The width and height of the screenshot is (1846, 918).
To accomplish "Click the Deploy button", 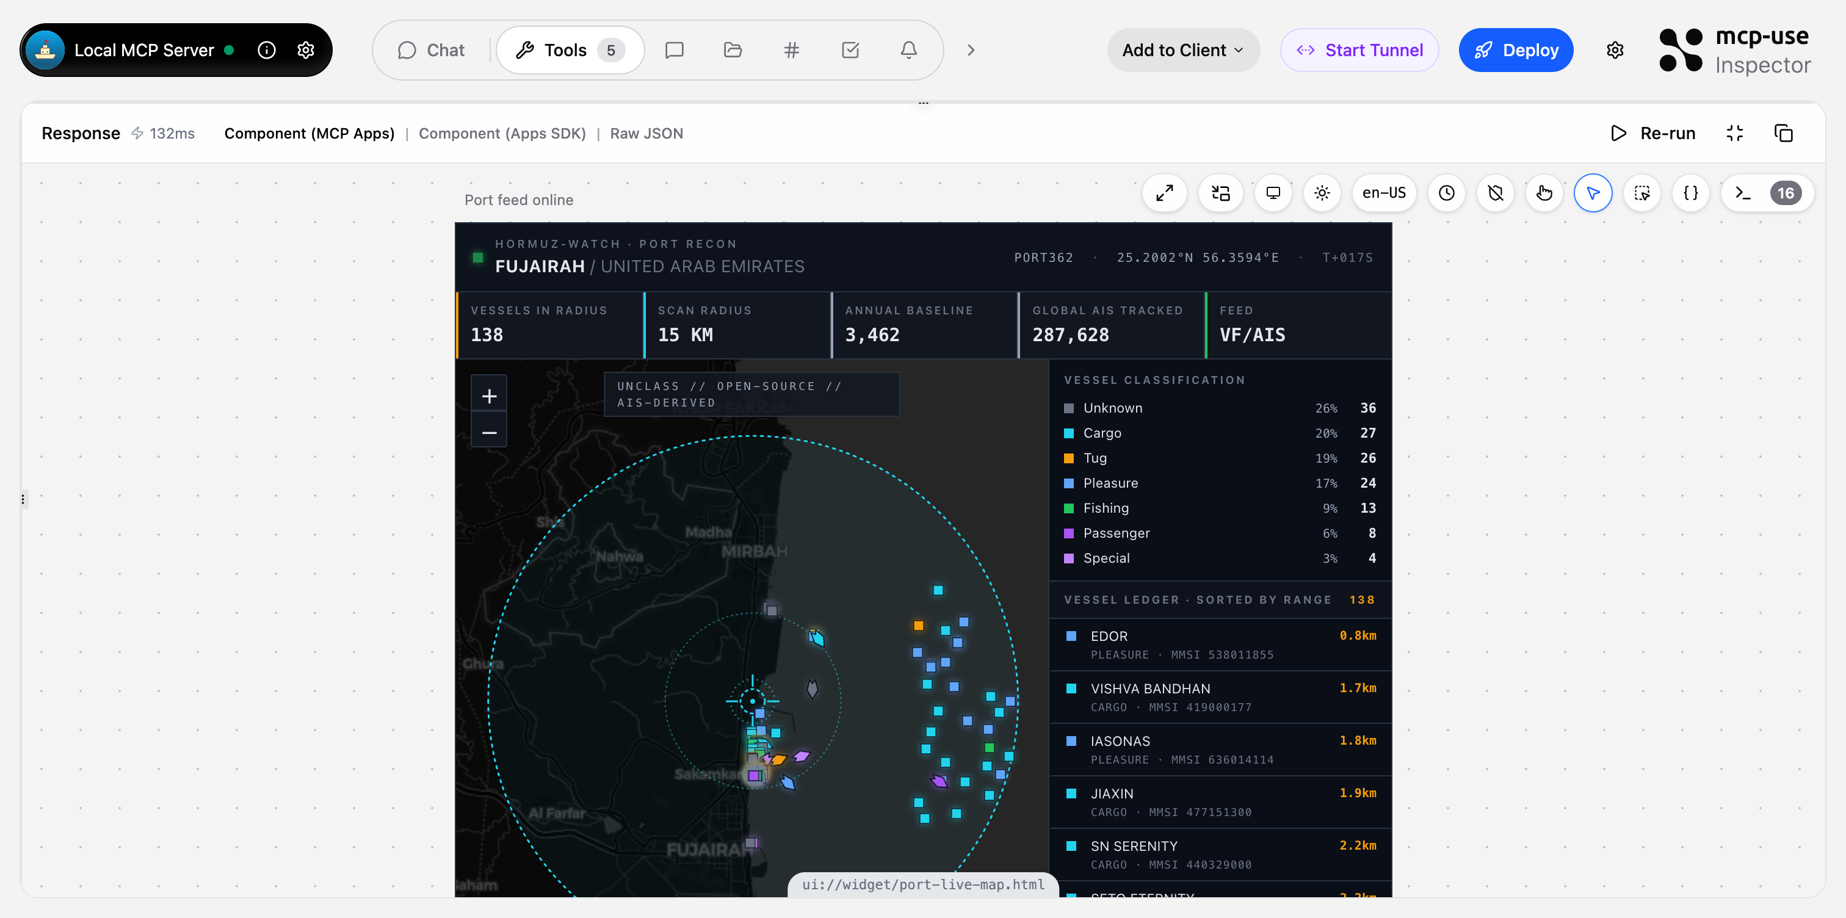I will [x=1516, y=50].
